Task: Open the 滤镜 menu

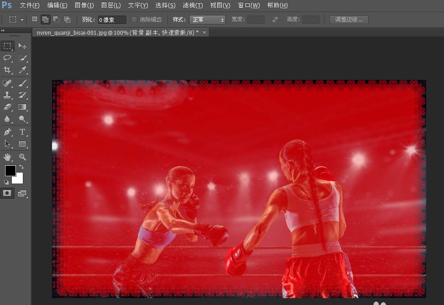Action: pyautogui.click(x=193, y=5)
